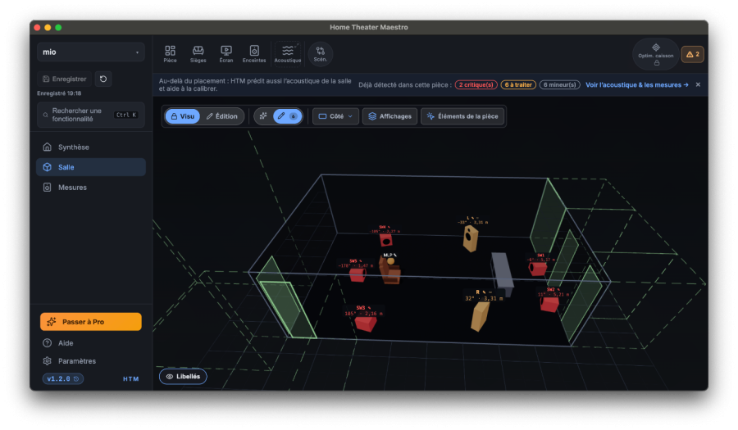This screenshot has height=430, width=738.
Task: Click the 2 critique(s) badge
Action: point(476,84)
